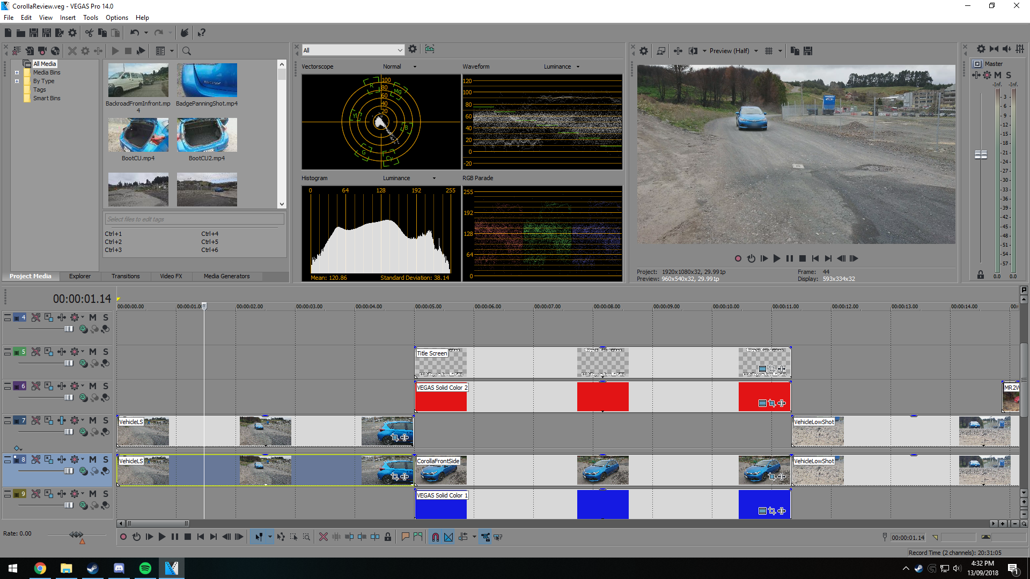1030x579 pixels.
Task: Mute track 4
Action: pos(93,317)
